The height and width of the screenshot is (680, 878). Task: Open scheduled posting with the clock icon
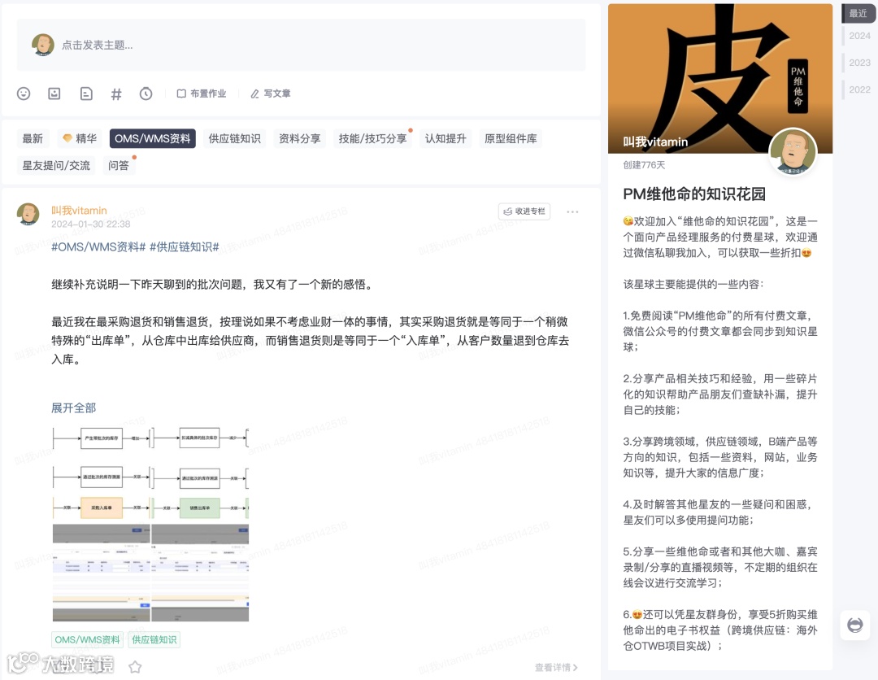(x=146, y=94)
